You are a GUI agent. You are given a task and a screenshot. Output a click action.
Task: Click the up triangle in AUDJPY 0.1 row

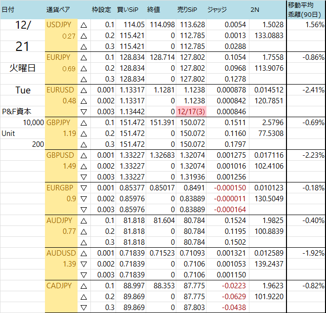[x=84, y=221]
